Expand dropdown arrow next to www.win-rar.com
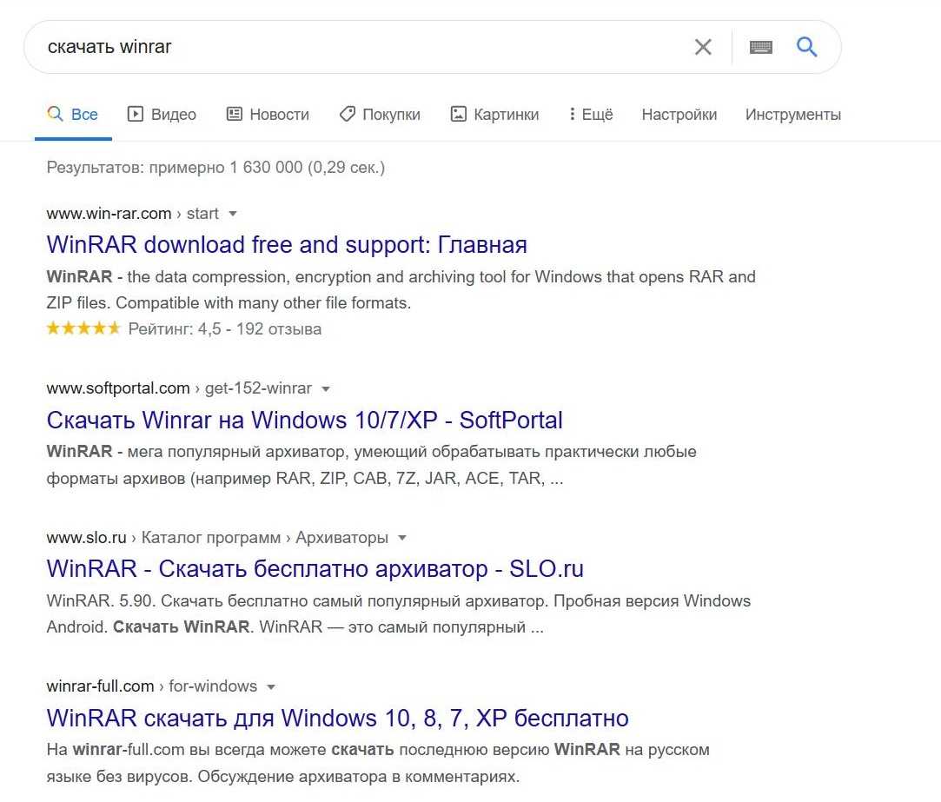This screenshot has height=802, width=941. (233, 214)
